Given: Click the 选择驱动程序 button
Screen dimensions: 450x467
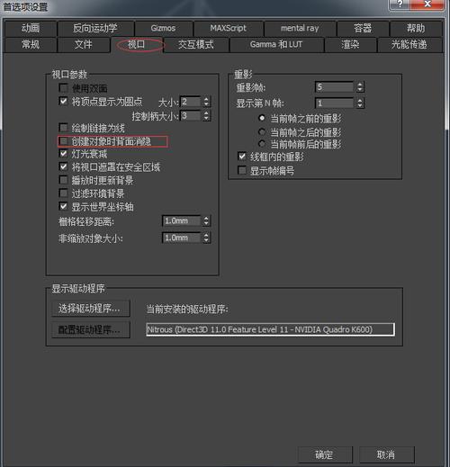Looking at the screenshot, I should coord(91,308).
